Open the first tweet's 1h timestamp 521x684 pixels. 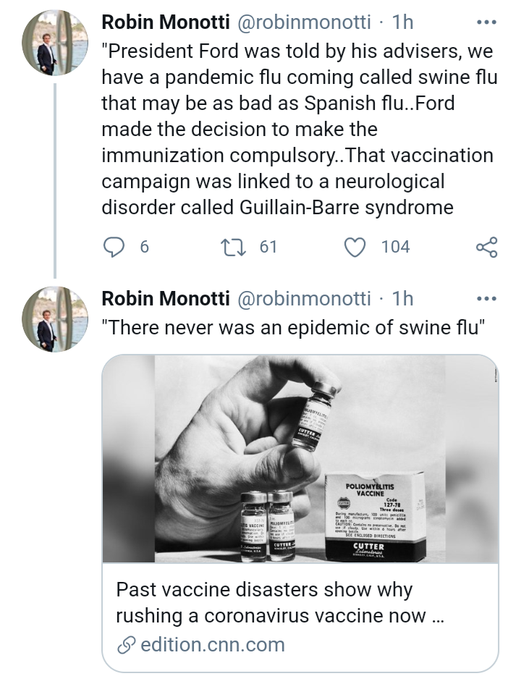click(x=402, y=22)
